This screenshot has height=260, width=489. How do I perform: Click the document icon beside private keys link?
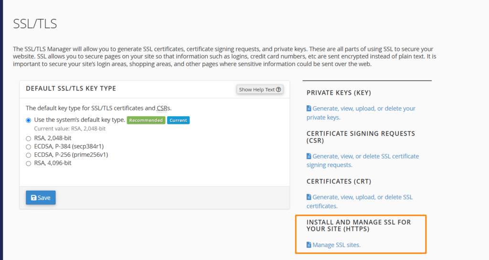(x=309, y=109)
